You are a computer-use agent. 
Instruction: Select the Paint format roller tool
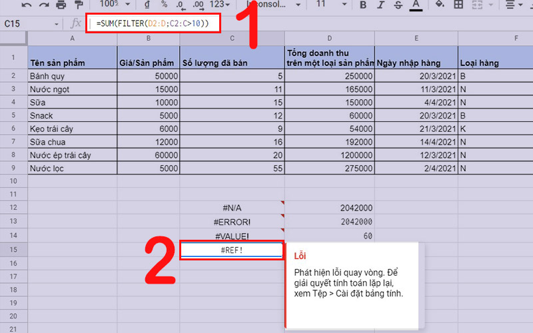coord(80,5)
